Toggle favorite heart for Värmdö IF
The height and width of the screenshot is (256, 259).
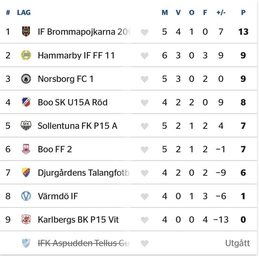pyautogui.click(x=144, y=196)
